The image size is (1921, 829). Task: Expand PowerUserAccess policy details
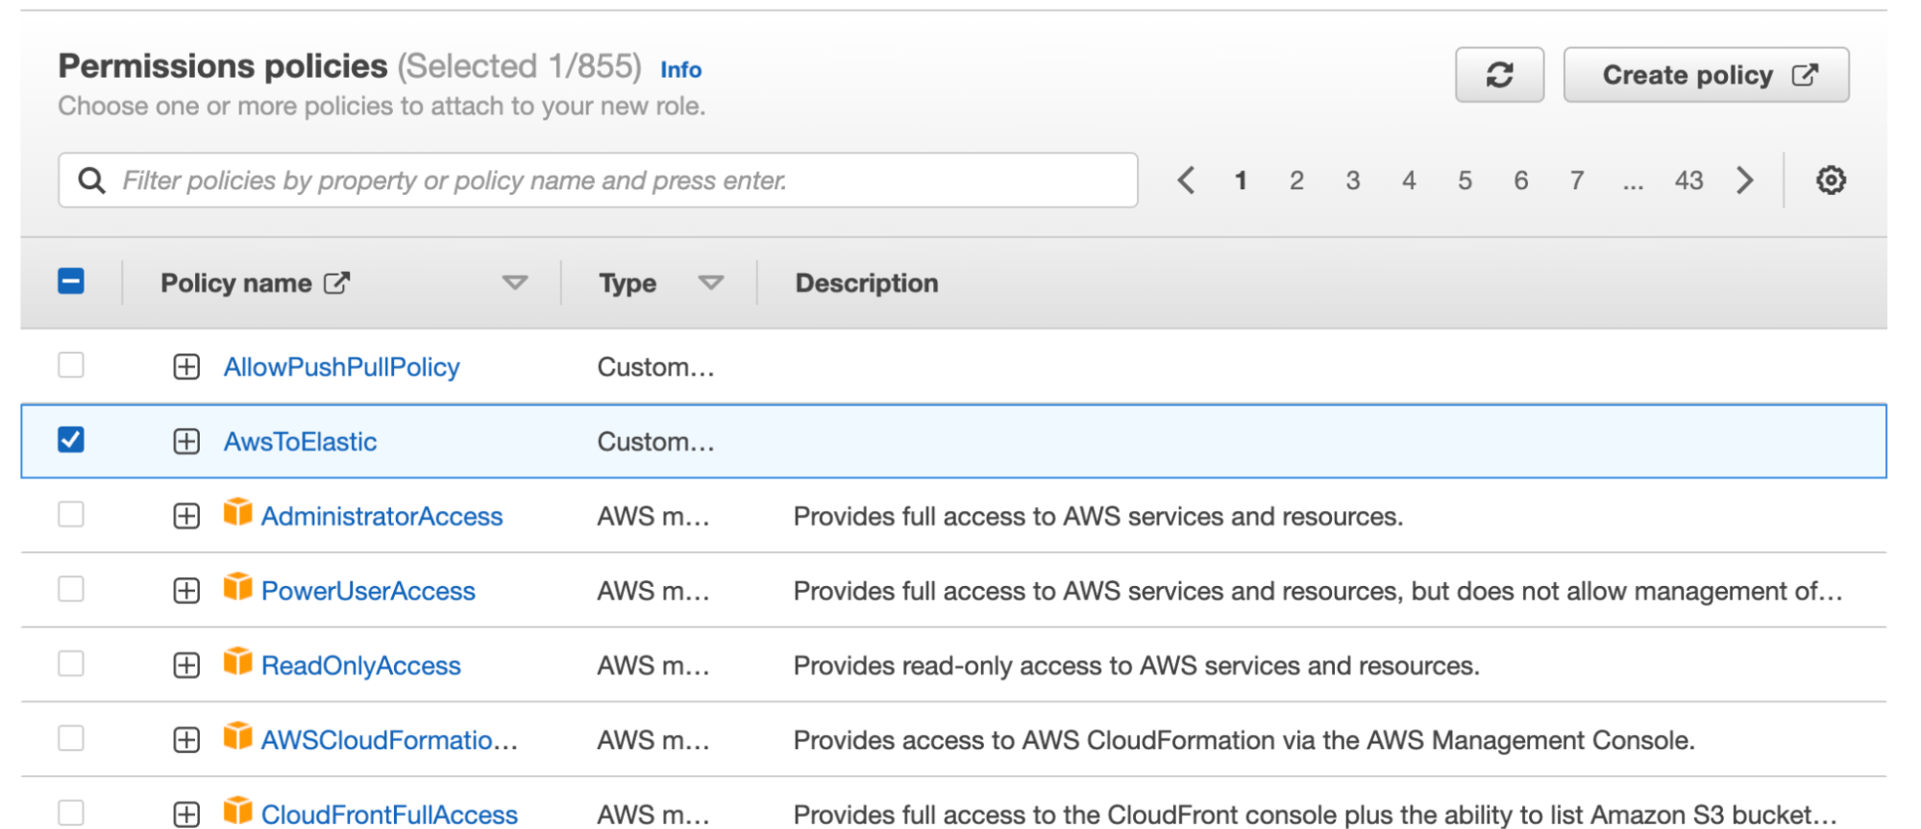click(x=186, y=591)
